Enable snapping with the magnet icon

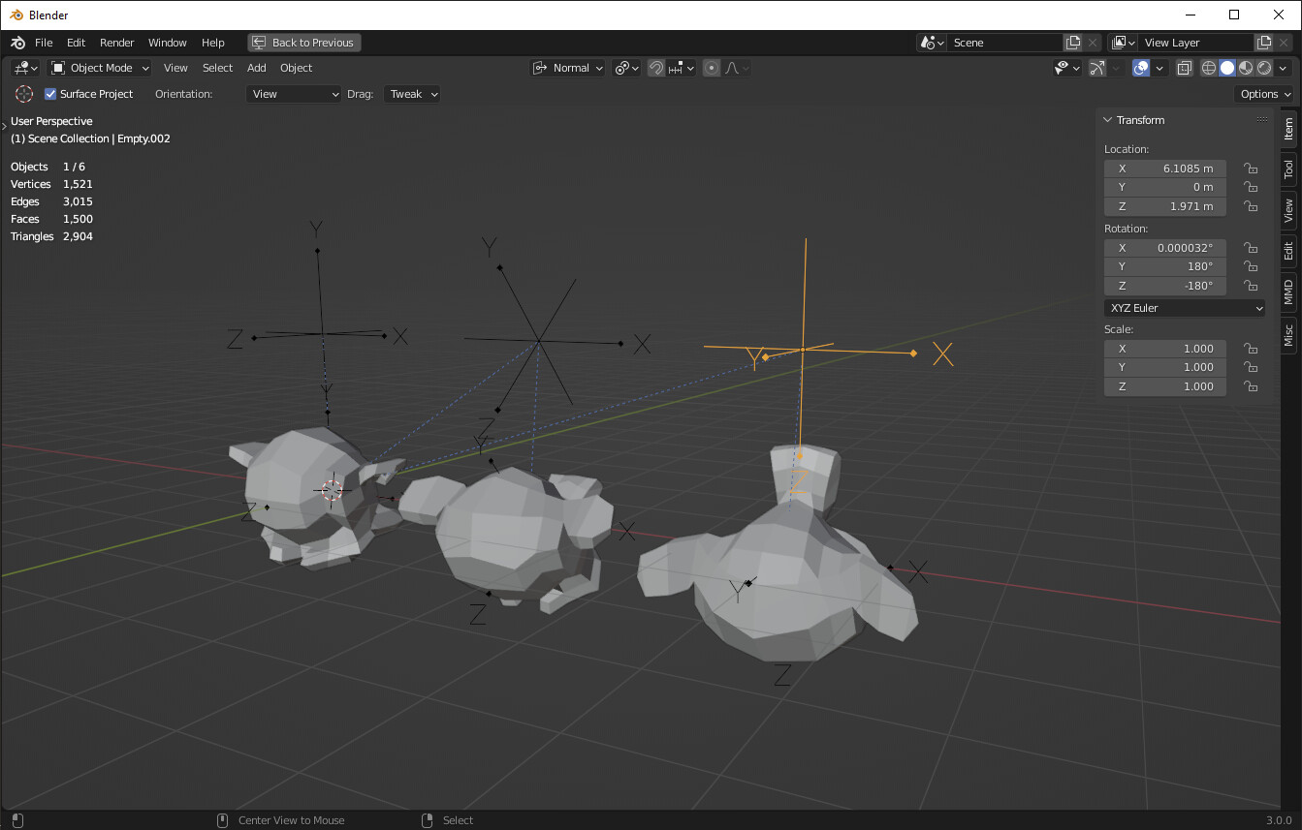tap(656, 68)
